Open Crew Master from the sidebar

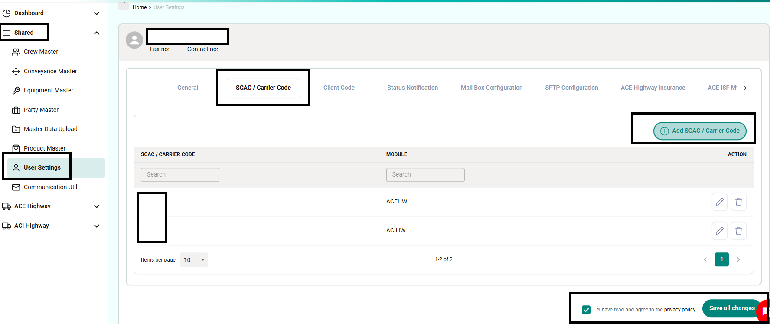coord(41,52)
